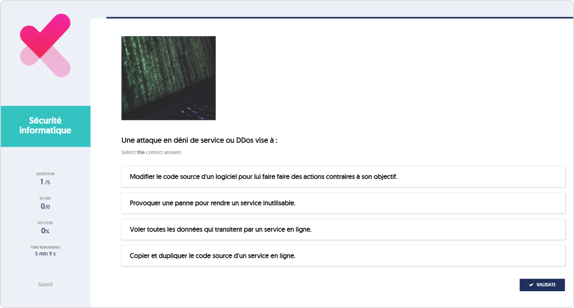Select the answer 'Provoquer une panne pour rendre un service inutilisable'

click(x=343, y=203)
